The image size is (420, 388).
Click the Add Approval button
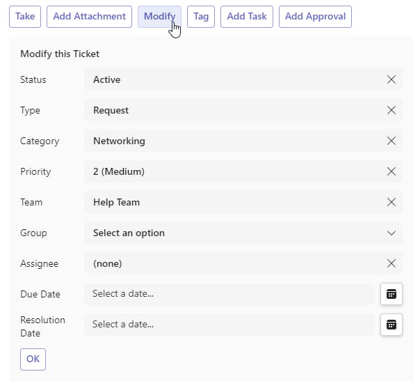pyautogui.click(x=315, y=16)
